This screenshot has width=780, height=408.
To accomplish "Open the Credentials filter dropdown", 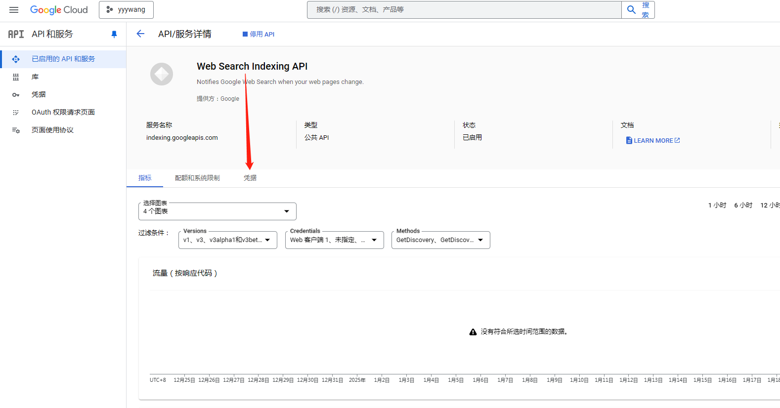I will coord(334,240).
